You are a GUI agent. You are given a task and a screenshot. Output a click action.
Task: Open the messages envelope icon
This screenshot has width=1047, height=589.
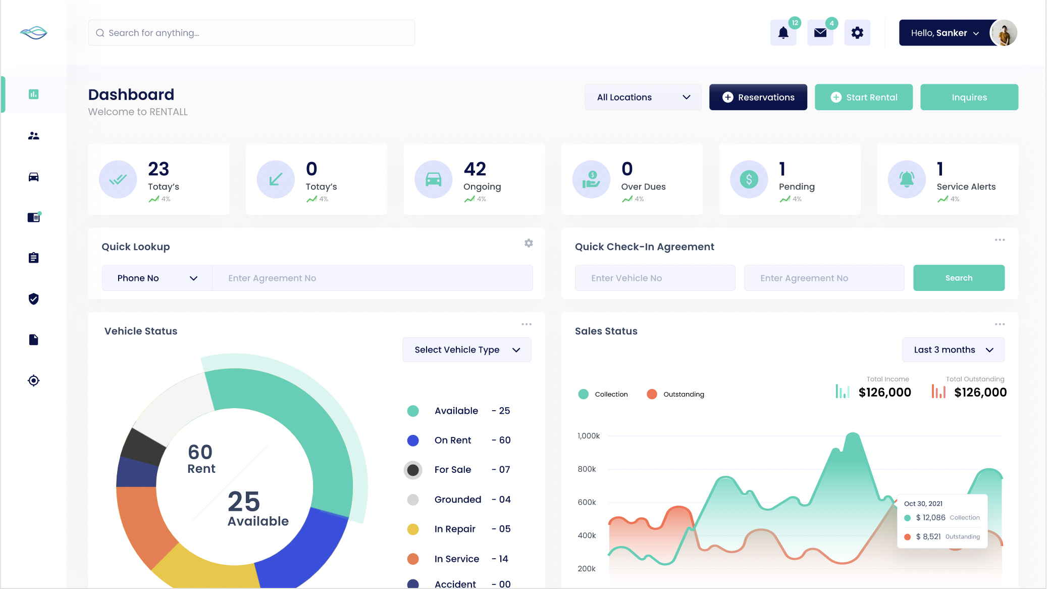(x=820, y=33)
